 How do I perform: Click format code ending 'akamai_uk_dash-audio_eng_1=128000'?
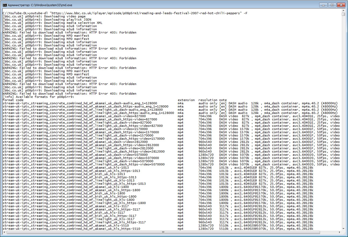pos(80,103)
